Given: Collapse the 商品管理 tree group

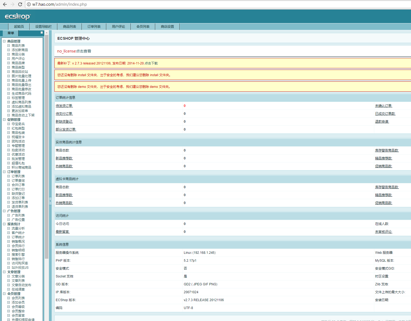Looking at the screenshot, I should click(4, 41).
